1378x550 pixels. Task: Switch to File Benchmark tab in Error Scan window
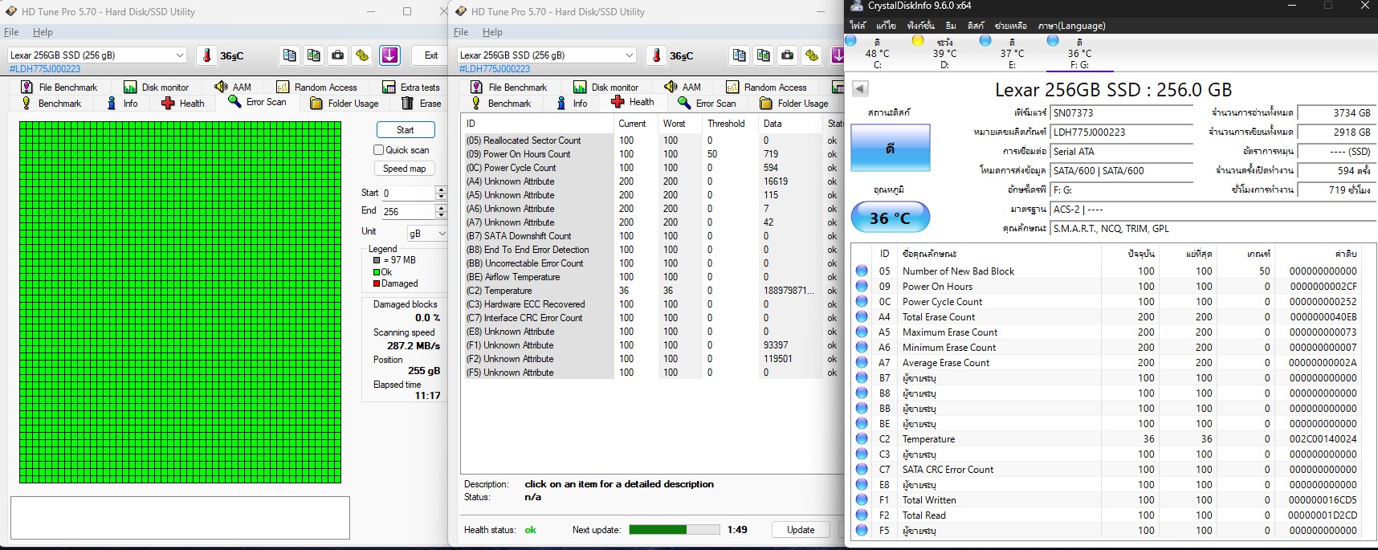pos(59,87)
